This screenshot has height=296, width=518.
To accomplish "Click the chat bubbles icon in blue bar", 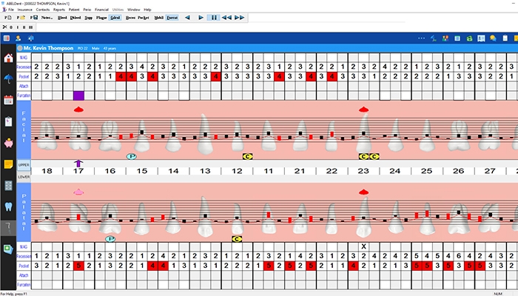I will 493,38.
